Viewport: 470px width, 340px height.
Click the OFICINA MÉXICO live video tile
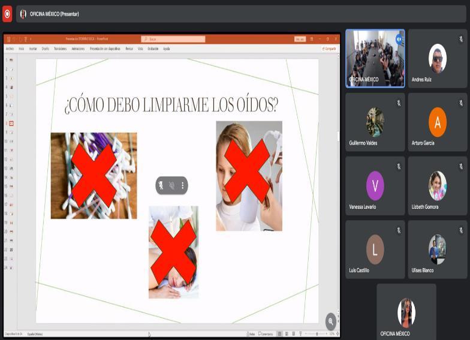click(375, 59)
